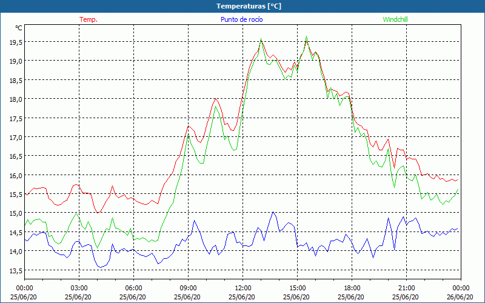The image size is (485, 303).
Task: Click the blue 'Punto de rocío' legend label
Action: [x=241, y=19]
